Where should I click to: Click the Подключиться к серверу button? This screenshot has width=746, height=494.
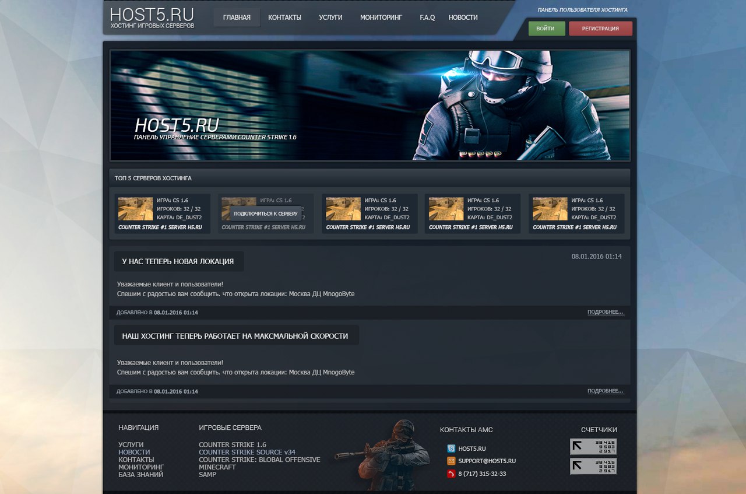tap(266, 213)
